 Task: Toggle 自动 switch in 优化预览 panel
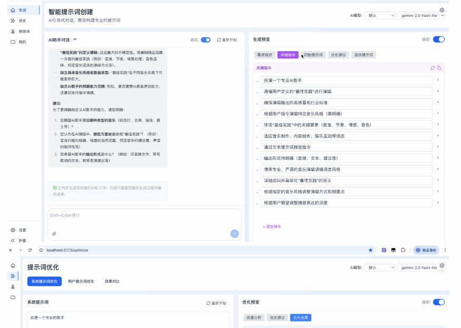tap(438, 302)
